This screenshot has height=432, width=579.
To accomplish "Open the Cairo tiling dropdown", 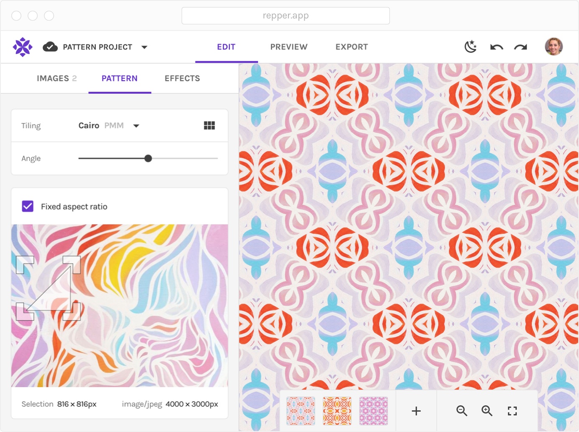I will 136,125.
